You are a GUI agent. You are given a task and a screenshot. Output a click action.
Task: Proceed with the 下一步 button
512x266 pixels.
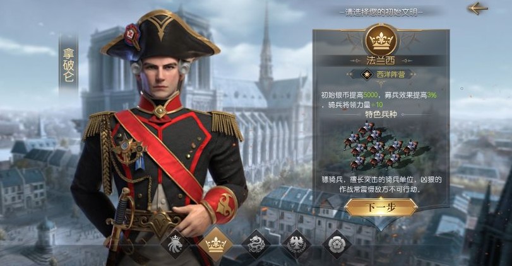[x=381, y=207]
